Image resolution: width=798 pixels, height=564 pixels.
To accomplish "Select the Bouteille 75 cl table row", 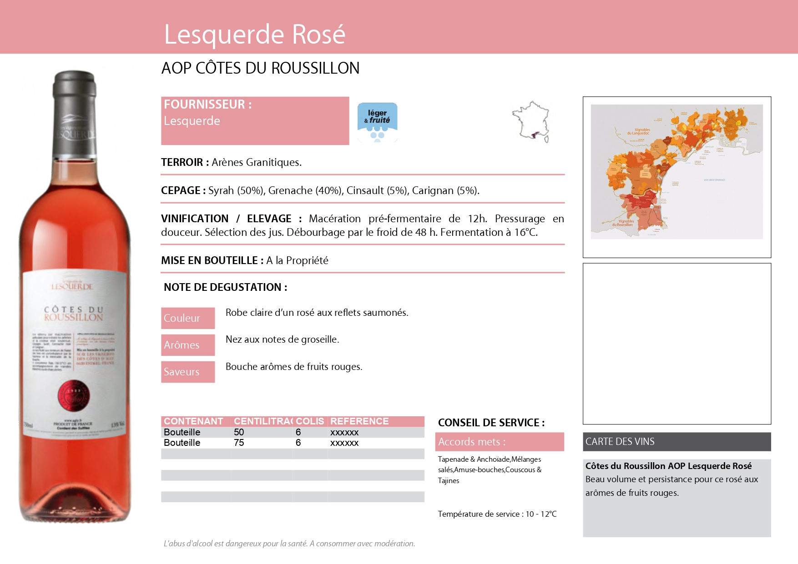I will tap(292, 443).
